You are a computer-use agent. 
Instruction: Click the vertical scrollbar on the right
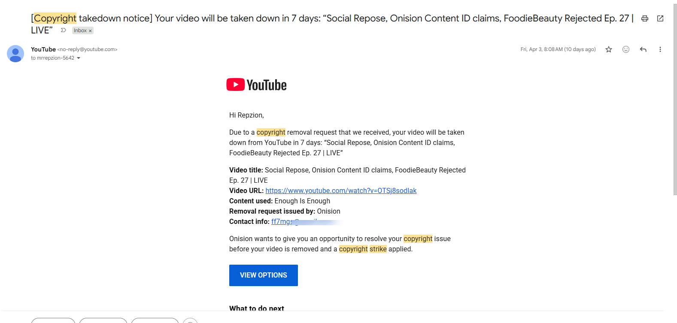[675, 99]
